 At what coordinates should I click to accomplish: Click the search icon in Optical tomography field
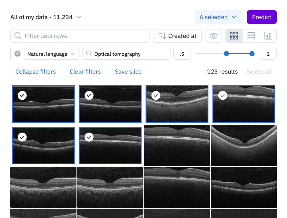[89, 54]
